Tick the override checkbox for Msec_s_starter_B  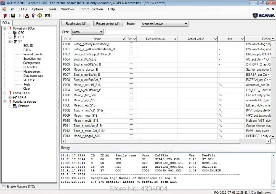[x=131, y=70]
